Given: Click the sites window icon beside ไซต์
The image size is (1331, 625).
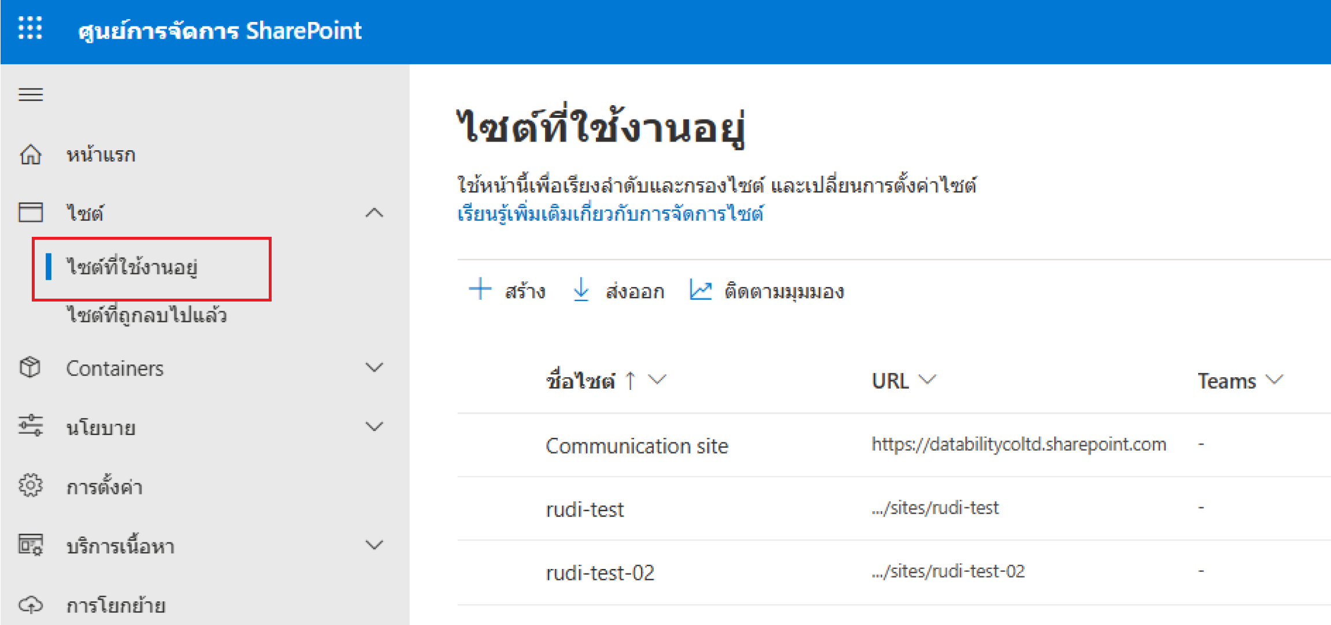Looking at the screenshot, I should click(31, 212).
